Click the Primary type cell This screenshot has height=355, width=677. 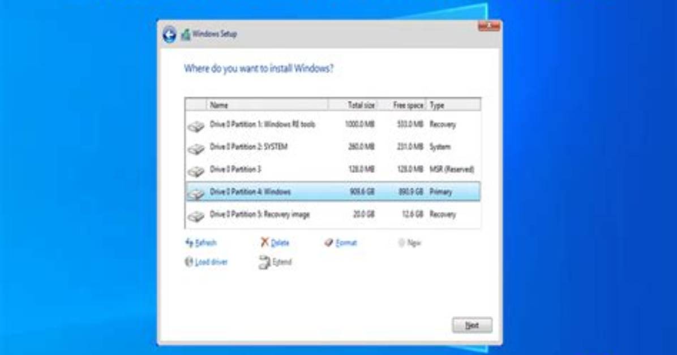click(x=440, y=192)
